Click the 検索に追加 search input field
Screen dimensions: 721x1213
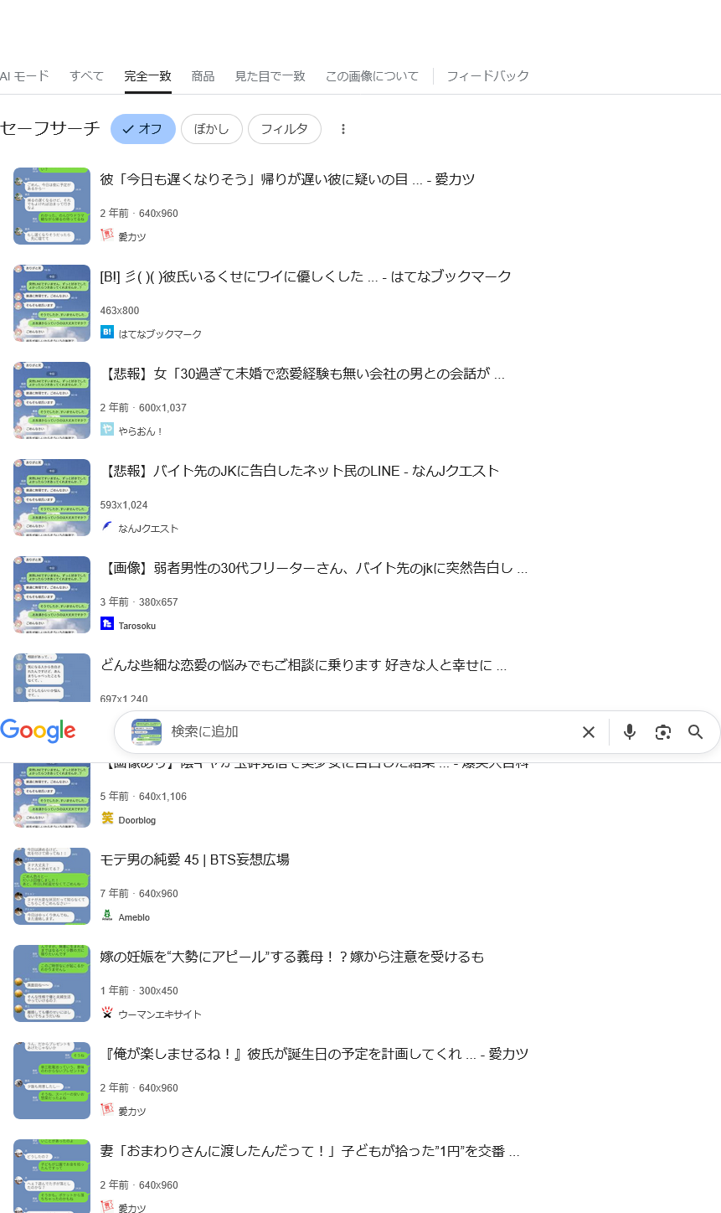point(368,732)
